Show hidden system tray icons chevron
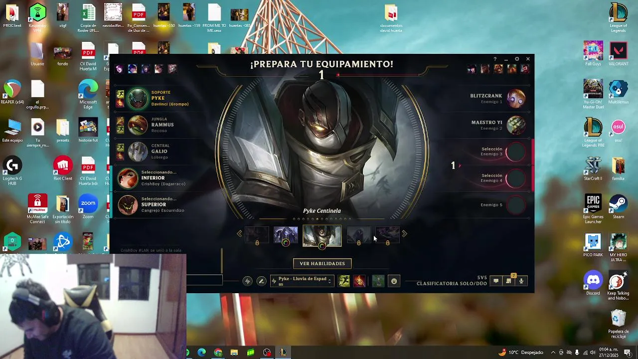This screenshot has width=638, height=359. (553, 353)
